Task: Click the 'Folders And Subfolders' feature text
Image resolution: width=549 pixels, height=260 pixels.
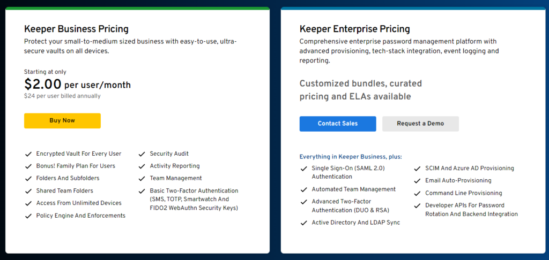Action: (x=68, y=178)
